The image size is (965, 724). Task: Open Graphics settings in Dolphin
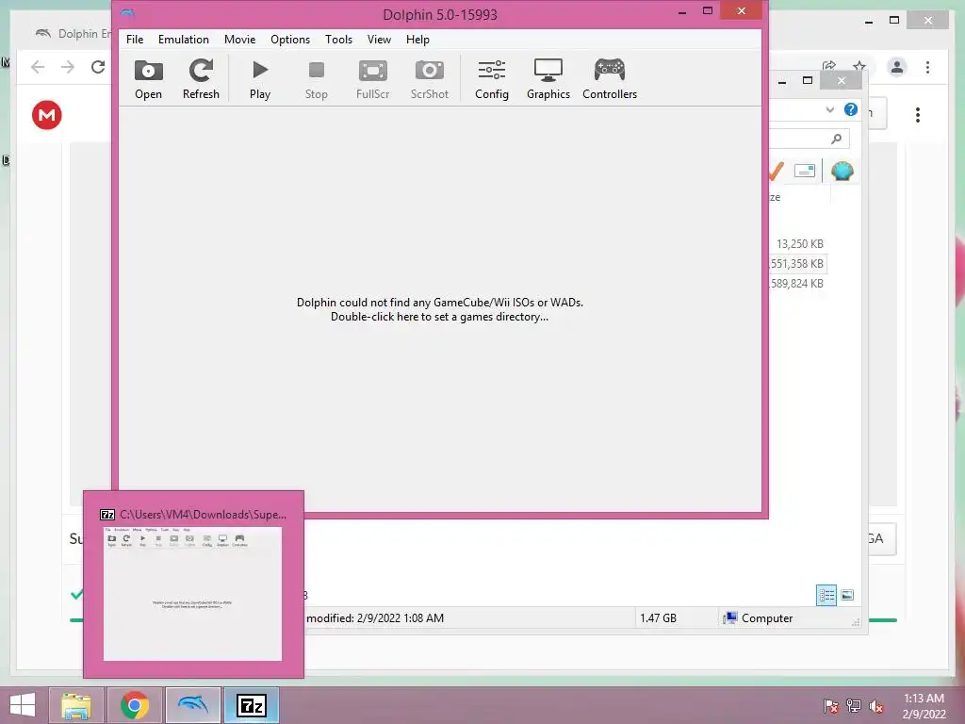point(548,79)
